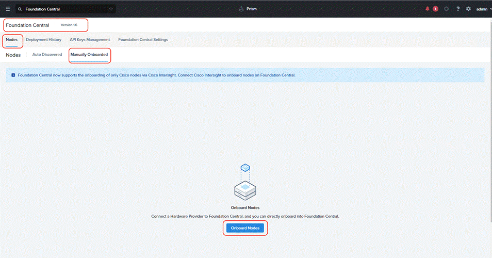
Task: Click the Prism title text
Action: (252, 9)
